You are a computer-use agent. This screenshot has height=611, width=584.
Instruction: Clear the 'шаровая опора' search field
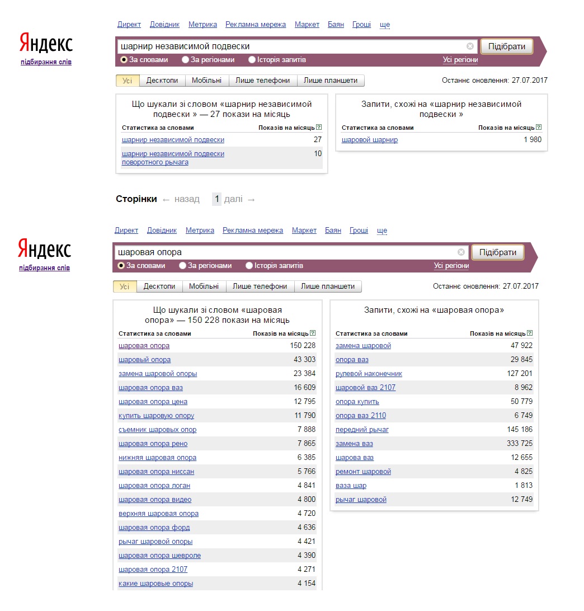(461, 252)
